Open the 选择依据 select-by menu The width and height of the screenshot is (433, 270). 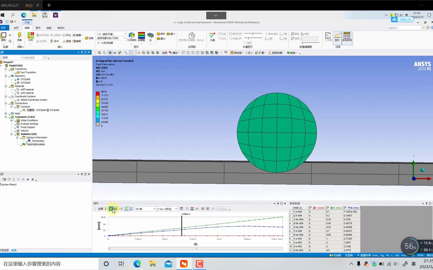click(x=276, y=53)
